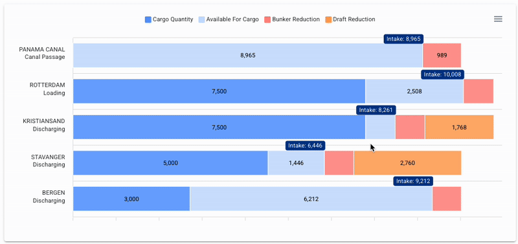
Task: Select Bergen 6,212 available for cargo bar
Action: coord(311,199)
